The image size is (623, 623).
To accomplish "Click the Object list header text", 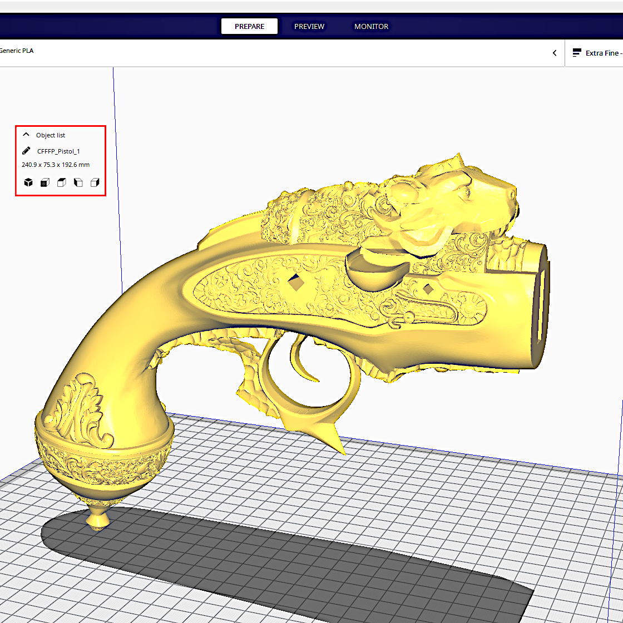I will (51, 135).
